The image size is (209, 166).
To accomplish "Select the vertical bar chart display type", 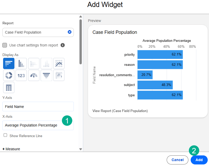I will pos(21,64).
